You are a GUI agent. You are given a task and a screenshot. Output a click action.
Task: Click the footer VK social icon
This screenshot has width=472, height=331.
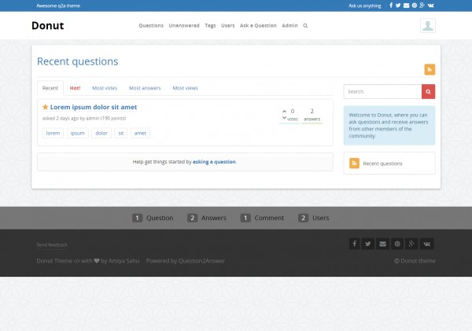427,244
